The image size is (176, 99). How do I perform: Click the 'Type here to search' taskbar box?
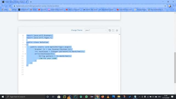25,97
